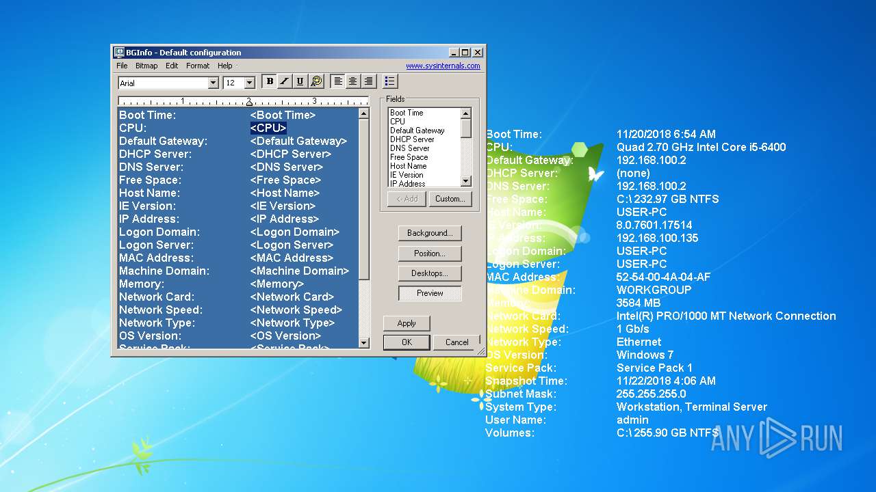Open the Edit menu
The height and width of the screenshot is (492, 876).
pos(172,66)
